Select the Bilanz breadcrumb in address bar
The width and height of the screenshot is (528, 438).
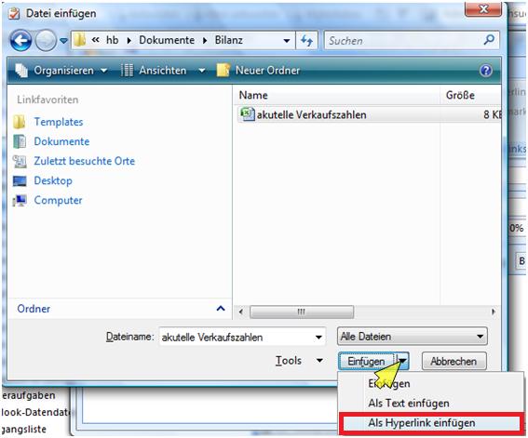229,40
